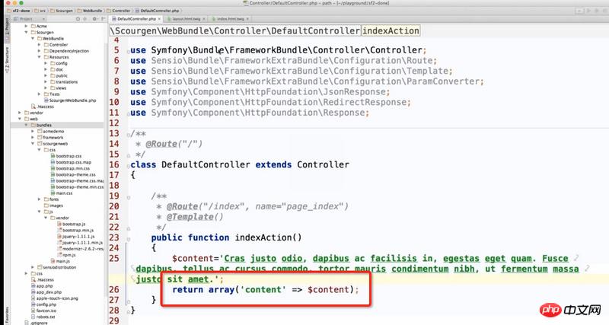Click sf2-done breadcrumb in navigation bar
609x325 pixels.
tap(18, 11)
